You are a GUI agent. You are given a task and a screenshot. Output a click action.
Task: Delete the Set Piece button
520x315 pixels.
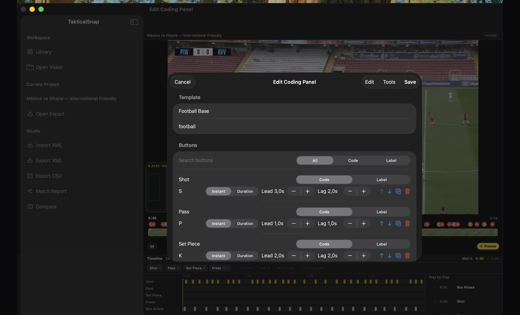click(x=407, y=256)
